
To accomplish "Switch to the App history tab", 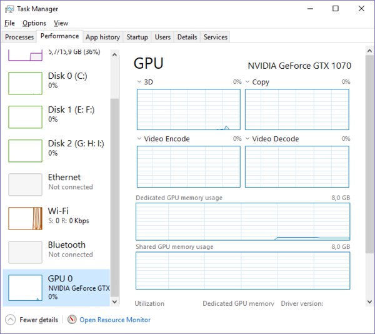I will click(x=103, y=37).
